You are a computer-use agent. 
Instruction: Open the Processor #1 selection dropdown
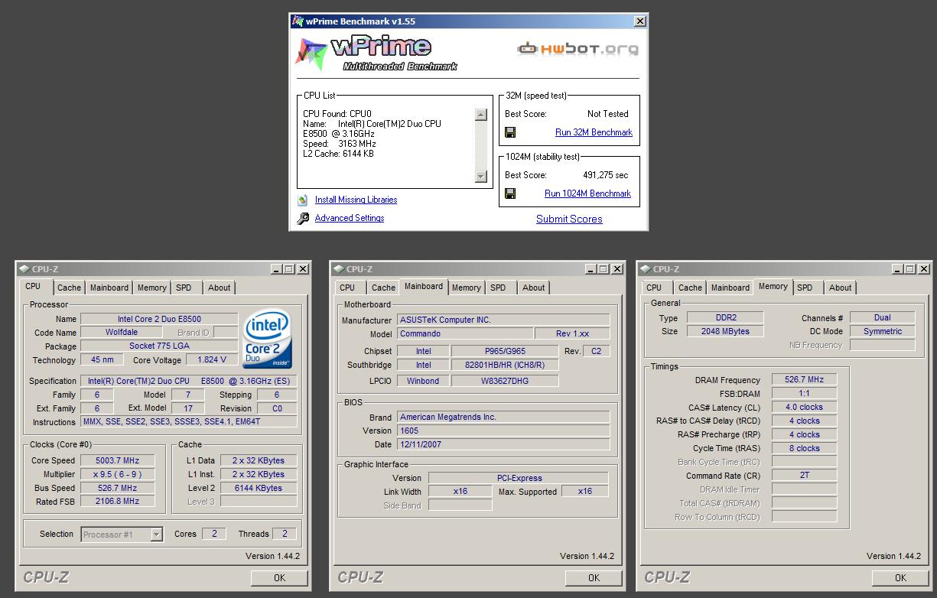coord(156,535)
